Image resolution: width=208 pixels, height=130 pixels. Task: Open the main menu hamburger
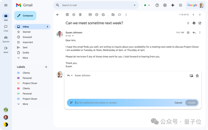tap(6, 5)
